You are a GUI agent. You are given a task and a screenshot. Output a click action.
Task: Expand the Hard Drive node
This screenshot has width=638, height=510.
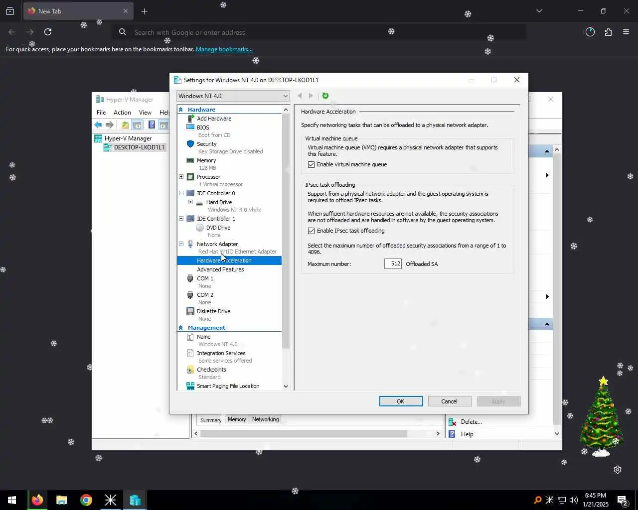[190, 202]
